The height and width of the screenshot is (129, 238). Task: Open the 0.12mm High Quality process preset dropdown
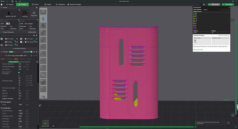pos(17,56)
